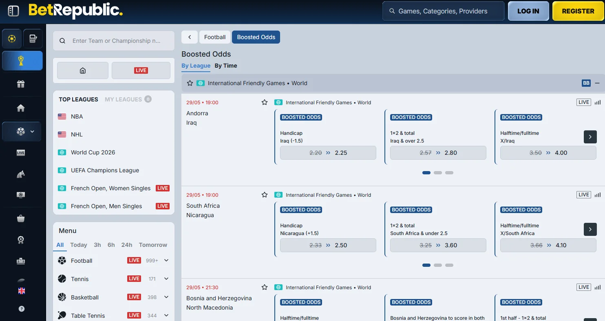Click the team or championship search field

click(x=114, y=41)
